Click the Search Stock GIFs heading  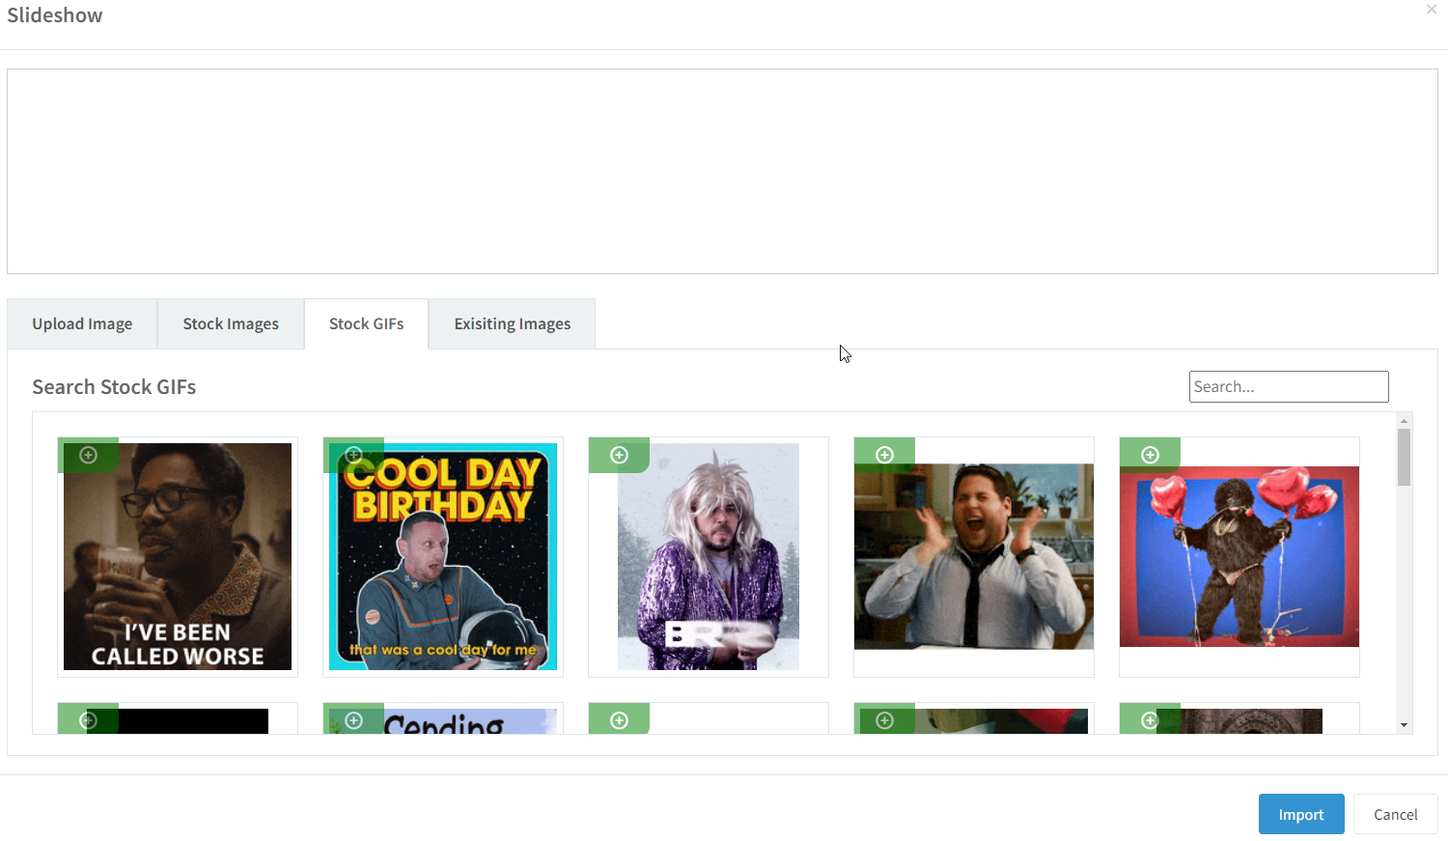(114, 387)
